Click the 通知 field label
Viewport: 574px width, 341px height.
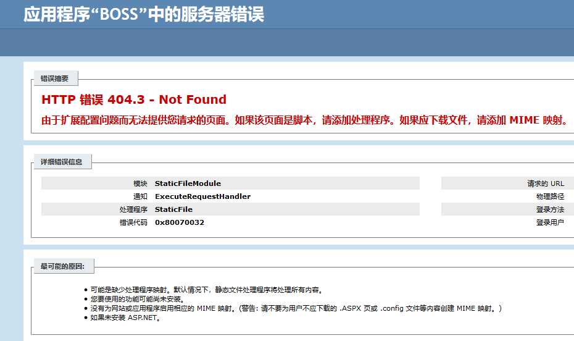tap(140, 196)
